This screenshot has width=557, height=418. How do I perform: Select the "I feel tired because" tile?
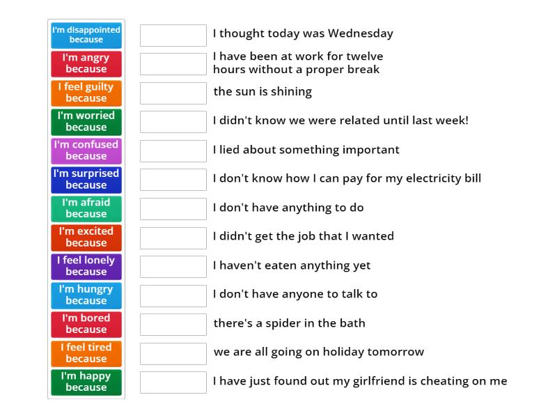pos(86,353)
